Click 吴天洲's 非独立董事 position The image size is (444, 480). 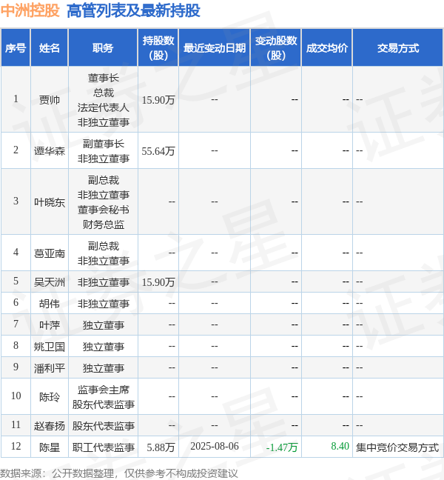[104, 282]
